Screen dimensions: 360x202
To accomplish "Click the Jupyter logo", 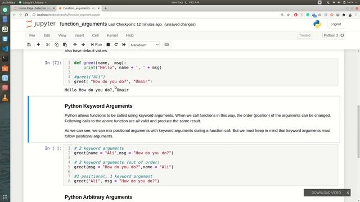I will (x=41, y=24).
